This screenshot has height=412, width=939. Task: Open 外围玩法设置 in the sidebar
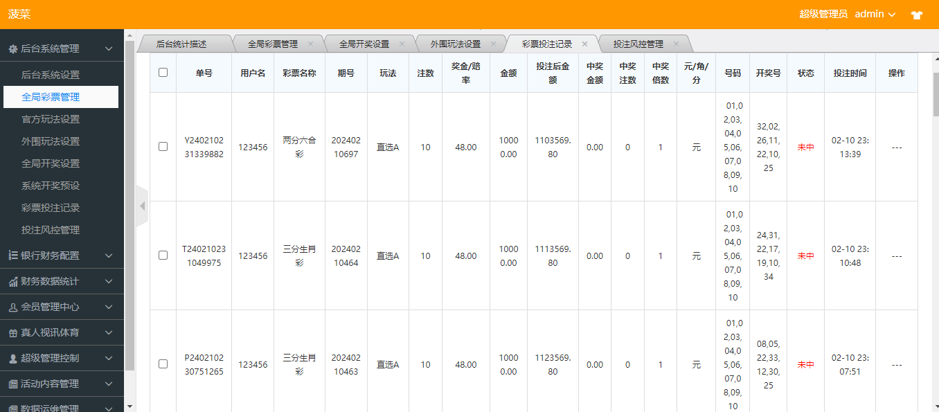tap(61, 141)
